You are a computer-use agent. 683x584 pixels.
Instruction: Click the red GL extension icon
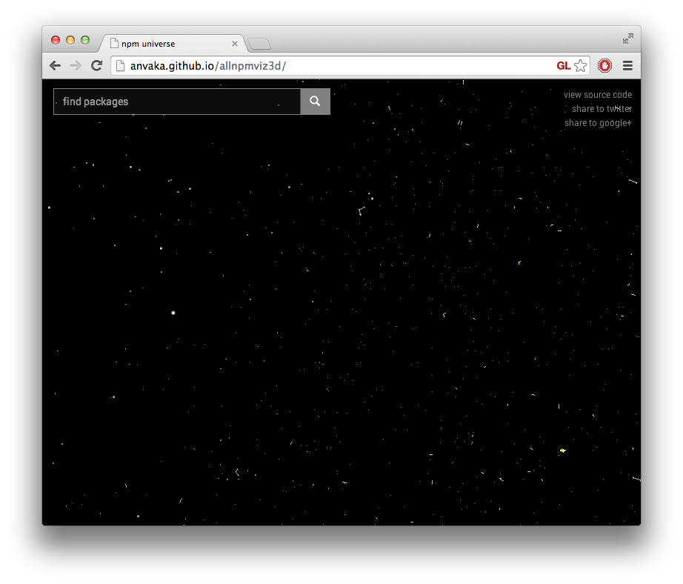(x=563, y=66)
